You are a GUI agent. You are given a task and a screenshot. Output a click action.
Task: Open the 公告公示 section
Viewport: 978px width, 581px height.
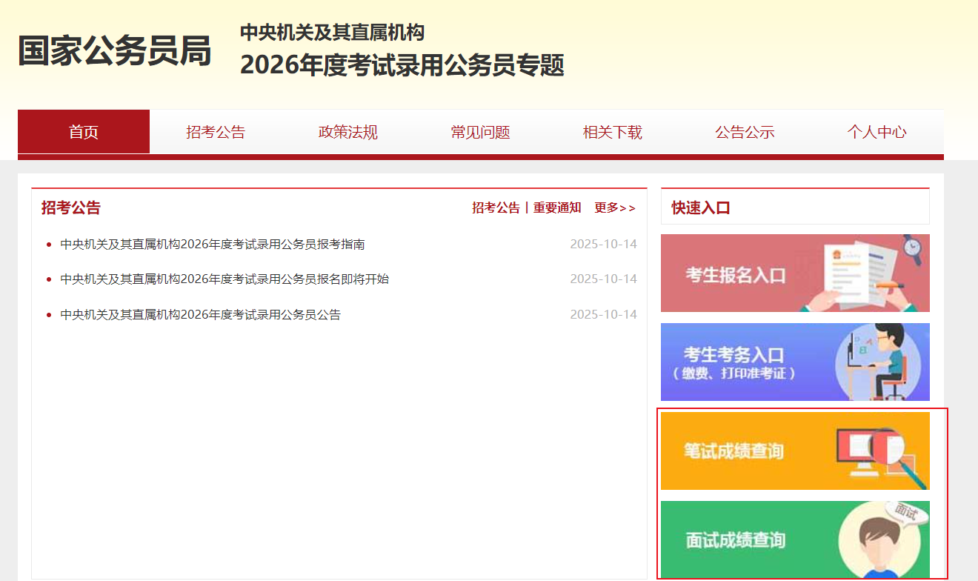tap(745, 131)
